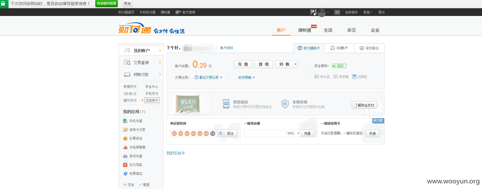Click the 转账 transfer button

pos(284,64)
